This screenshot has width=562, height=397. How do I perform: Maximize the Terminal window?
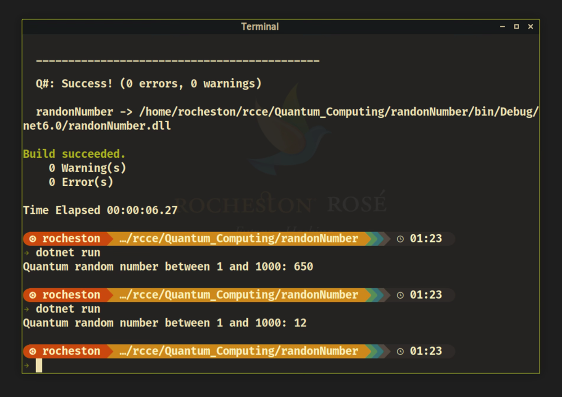click(517, 27)
